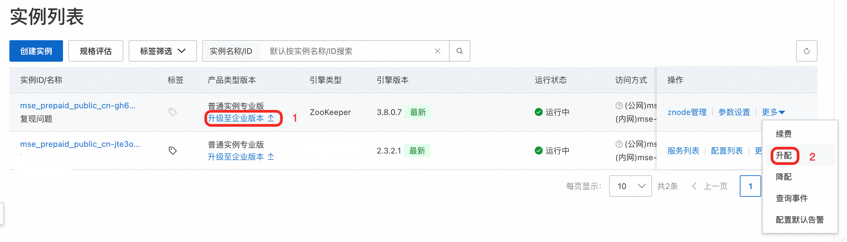Open 配置列表 for the second instance

[727, 151]
